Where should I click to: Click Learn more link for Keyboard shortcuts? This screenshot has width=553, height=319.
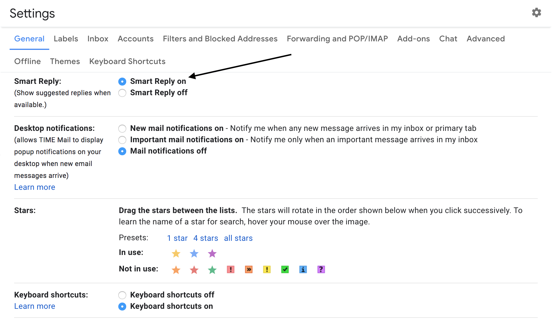[34, 307]
